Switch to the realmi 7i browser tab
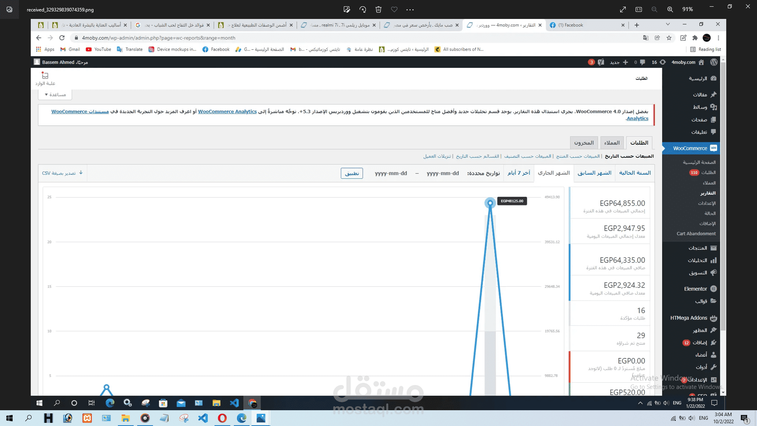This screenshot has width=757, height=426. tap(338, 25)
